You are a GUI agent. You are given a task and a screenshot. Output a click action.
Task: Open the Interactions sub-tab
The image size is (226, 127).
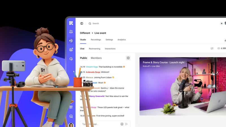point(110,49)
